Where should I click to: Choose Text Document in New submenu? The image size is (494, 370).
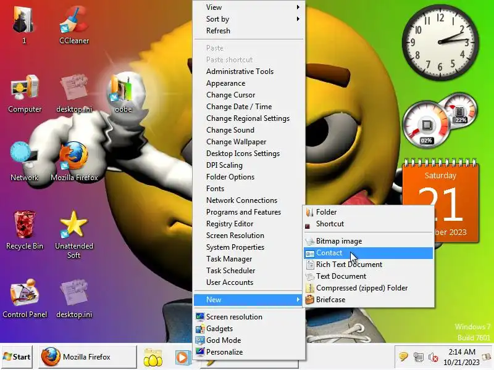(368, 276)
